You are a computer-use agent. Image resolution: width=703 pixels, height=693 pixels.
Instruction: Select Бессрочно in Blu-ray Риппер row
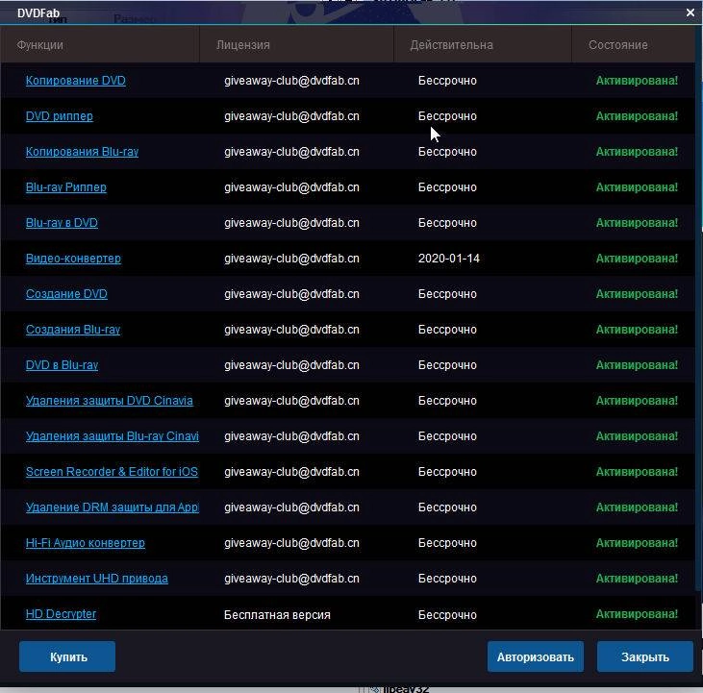point(447,187)
